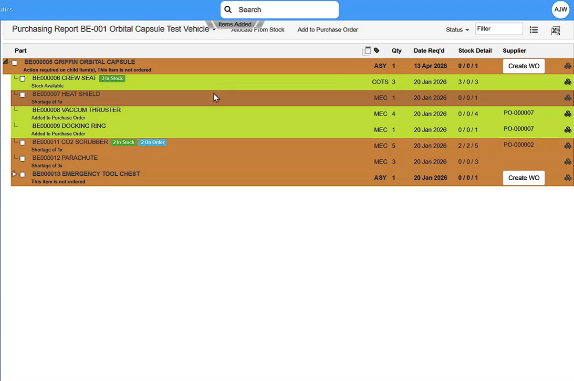574x381 pixels.
Task: Open PO-000002 on CO2 Scrubber row
Action: pos(519,145)
